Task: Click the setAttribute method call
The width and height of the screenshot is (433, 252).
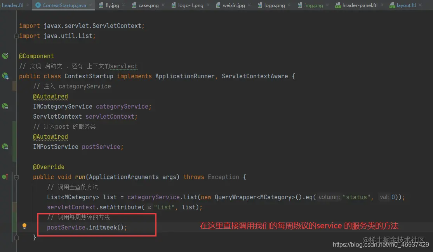Action: 120,207
